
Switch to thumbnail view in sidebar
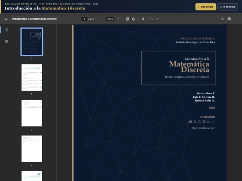point(6,29)
